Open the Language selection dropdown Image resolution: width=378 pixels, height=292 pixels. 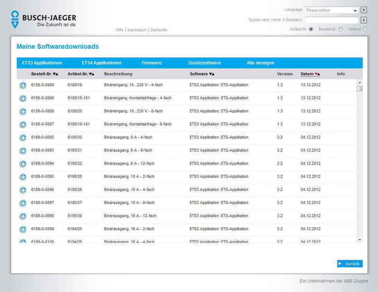click(330, 9)
